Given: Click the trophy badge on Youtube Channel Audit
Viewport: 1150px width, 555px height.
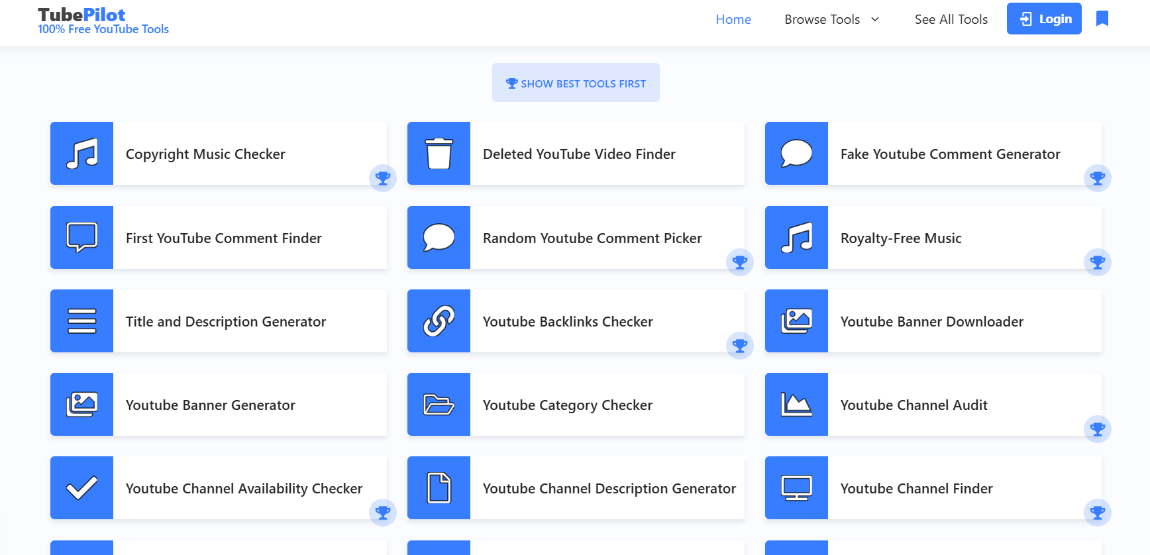Looking at the screenshot, I should (x=1098, y=429).
